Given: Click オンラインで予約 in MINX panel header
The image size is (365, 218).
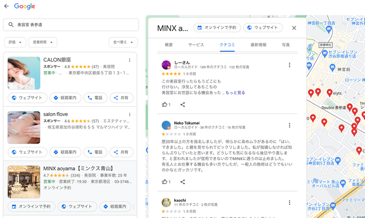Looking at the screenshot, I should click(x=217, y=28).
